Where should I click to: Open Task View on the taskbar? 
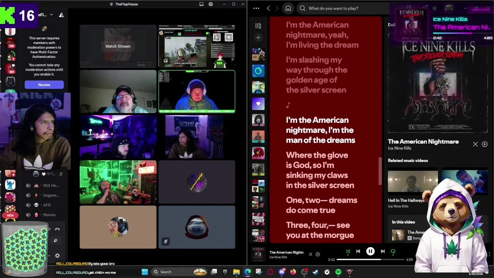click(x=214, y=272)
